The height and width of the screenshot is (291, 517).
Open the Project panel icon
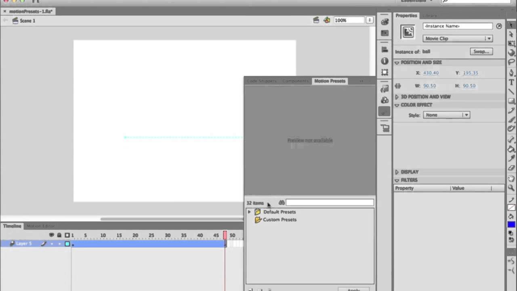[385, 128]
